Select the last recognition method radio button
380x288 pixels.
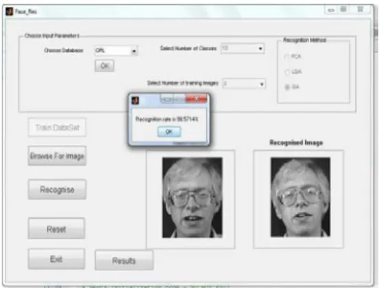tap(287, 87)
